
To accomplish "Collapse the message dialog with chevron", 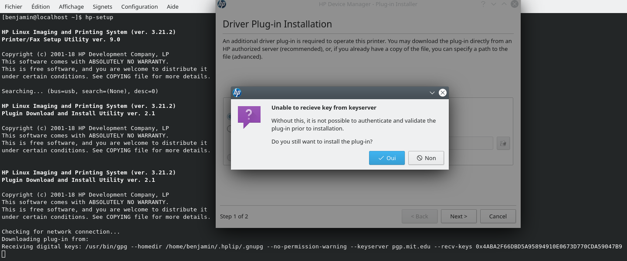I will (432, 93).
